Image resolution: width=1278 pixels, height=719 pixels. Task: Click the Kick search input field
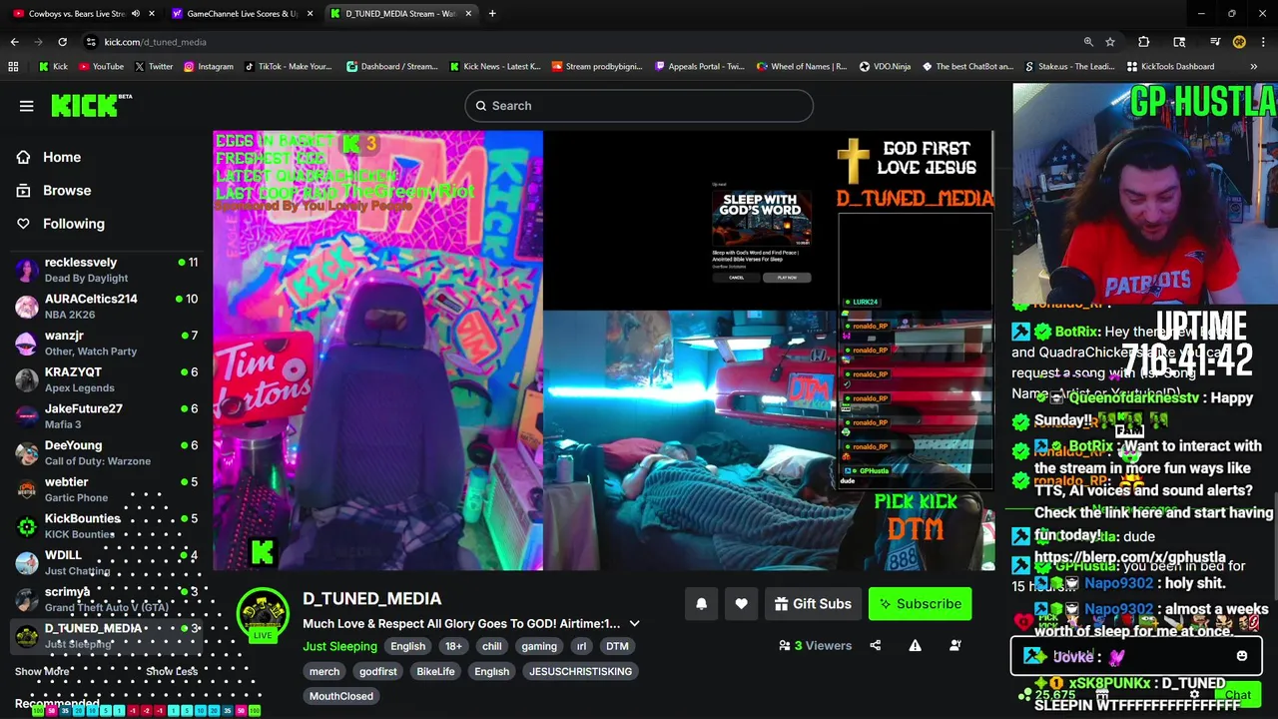click(x=639, y=106)
